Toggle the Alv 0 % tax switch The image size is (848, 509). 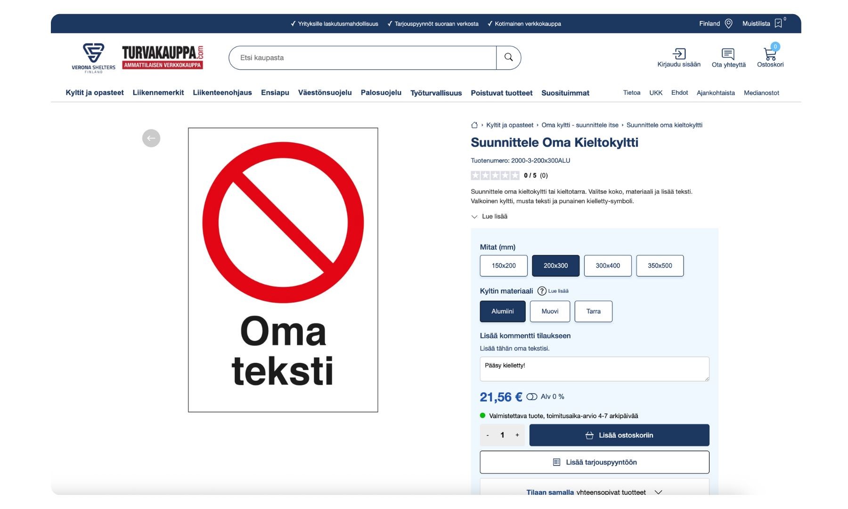tap(532, 397)
